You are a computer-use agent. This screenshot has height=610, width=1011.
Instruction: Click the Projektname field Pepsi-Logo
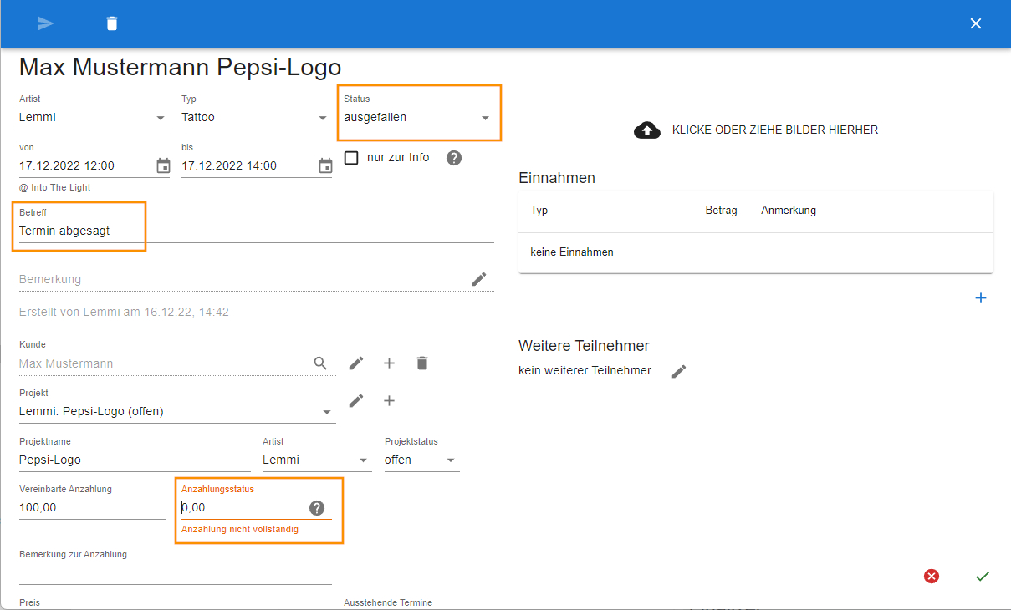[135, 460]
